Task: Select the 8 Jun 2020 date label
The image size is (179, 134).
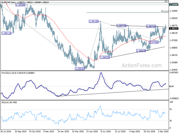Action: tap(106, 131)
